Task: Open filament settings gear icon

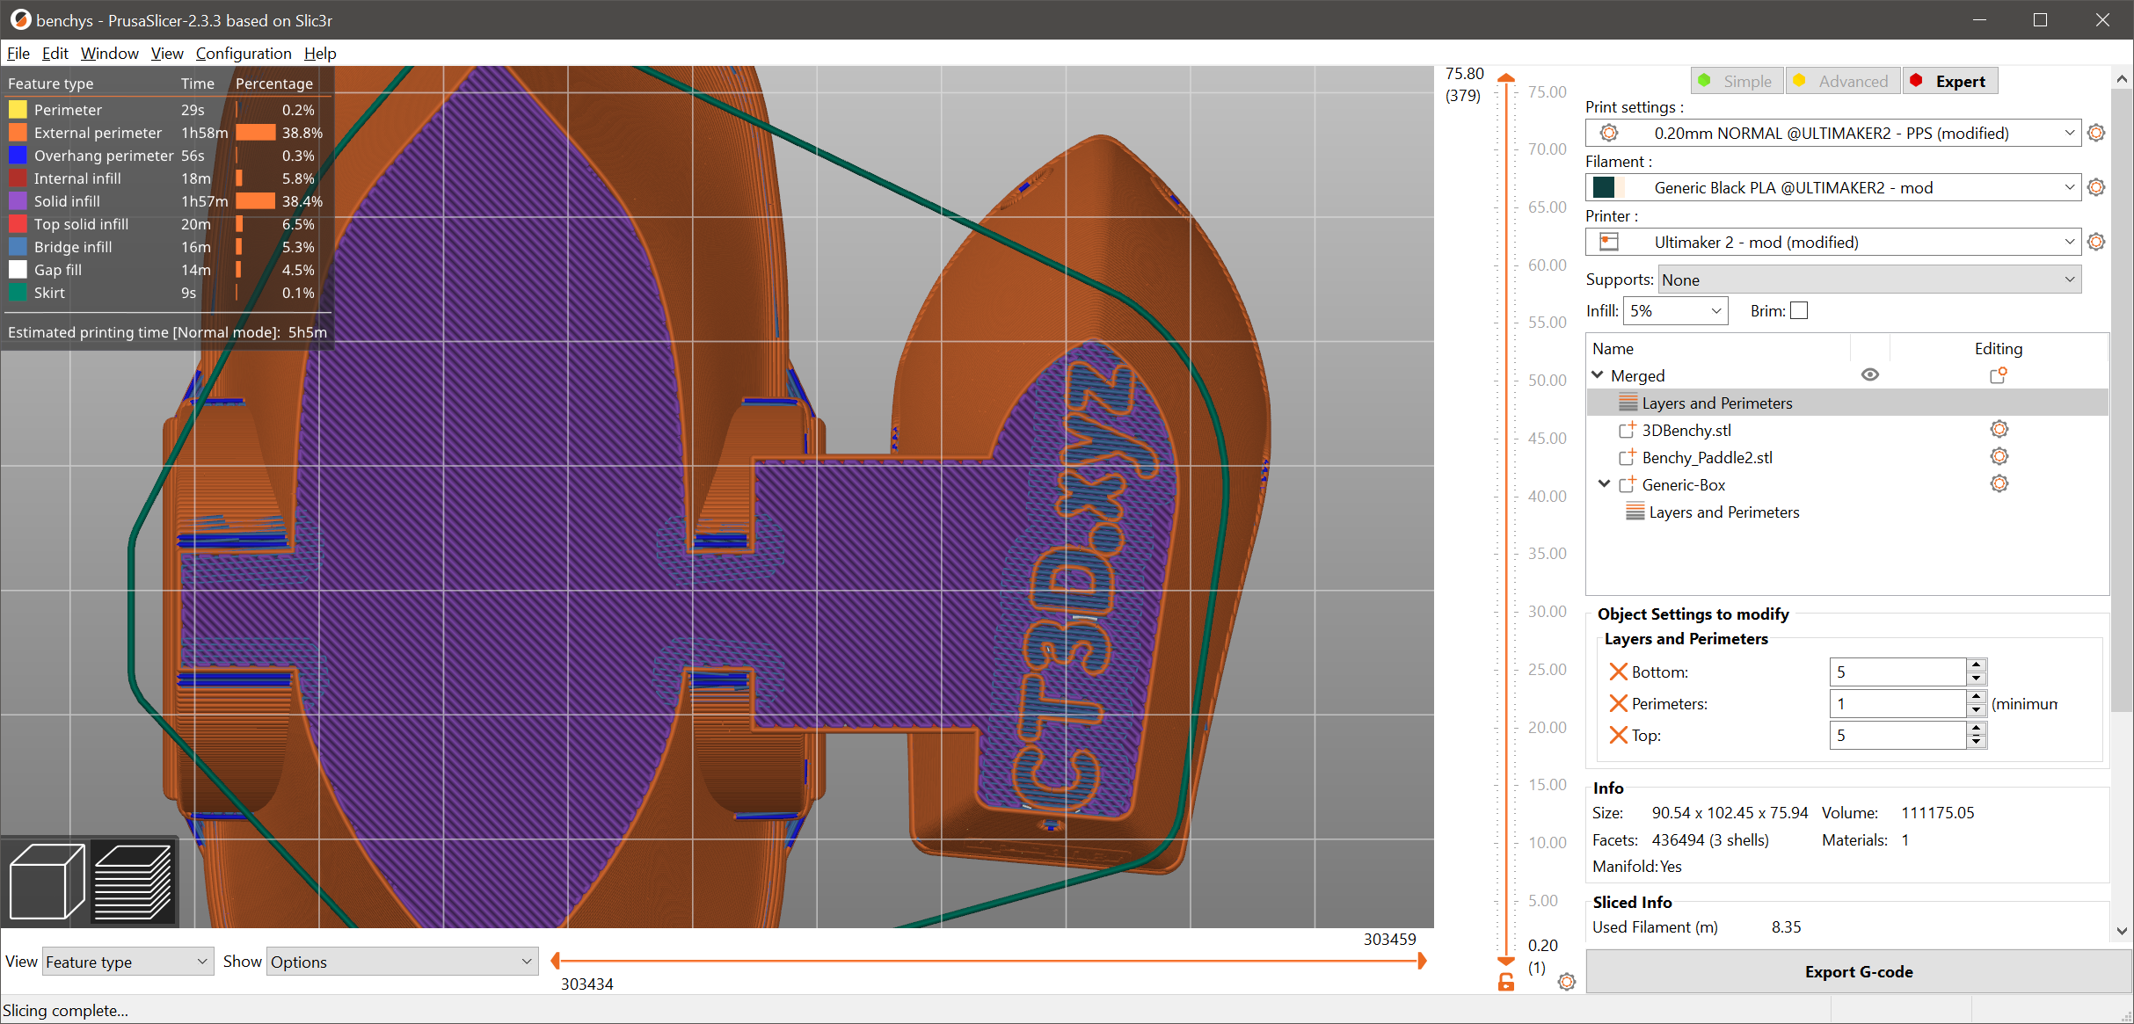Action: 2096,187
